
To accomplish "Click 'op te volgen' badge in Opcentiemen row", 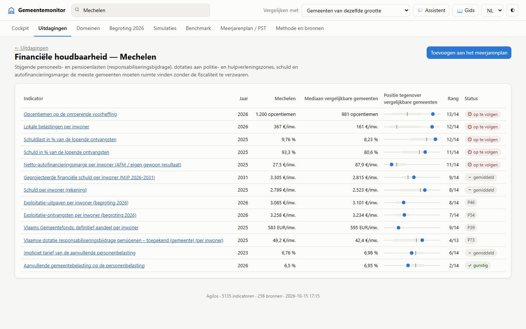I will coord(483,114).
